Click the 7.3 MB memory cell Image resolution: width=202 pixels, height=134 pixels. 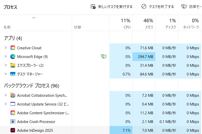click(144, 95)
